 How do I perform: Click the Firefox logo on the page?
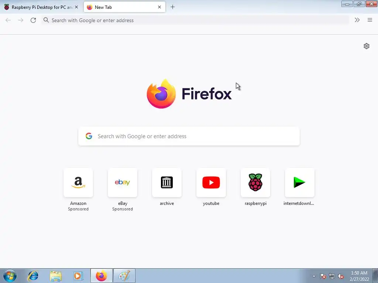click(189, 94)
